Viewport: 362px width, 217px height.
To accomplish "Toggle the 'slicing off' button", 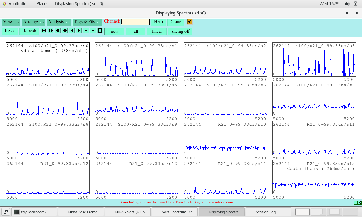I will point(180,31).
